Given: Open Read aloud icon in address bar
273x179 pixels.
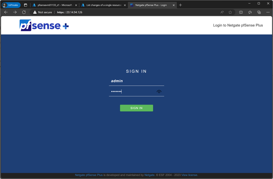Looking at the screenshot, I should click(222, 12).
